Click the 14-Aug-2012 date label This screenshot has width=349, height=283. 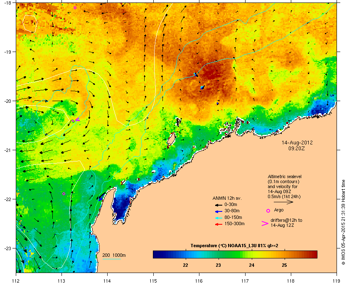click(297, 142)
